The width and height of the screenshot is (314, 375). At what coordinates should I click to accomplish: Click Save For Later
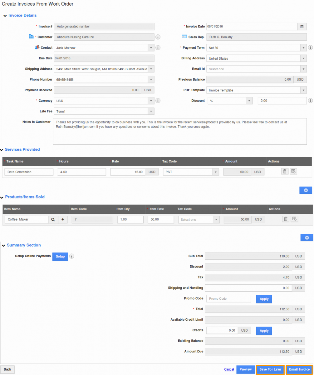pos(270,370)
